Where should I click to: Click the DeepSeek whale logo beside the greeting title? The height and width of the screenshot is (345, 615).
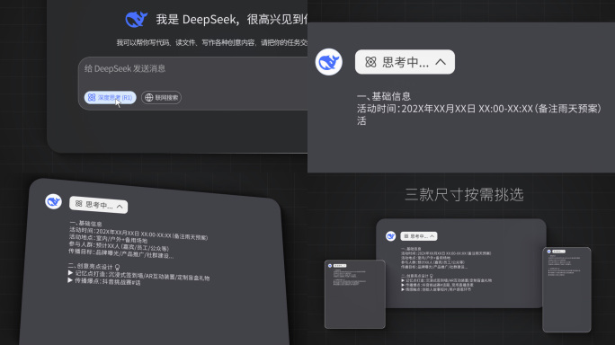tap(136, 19)
